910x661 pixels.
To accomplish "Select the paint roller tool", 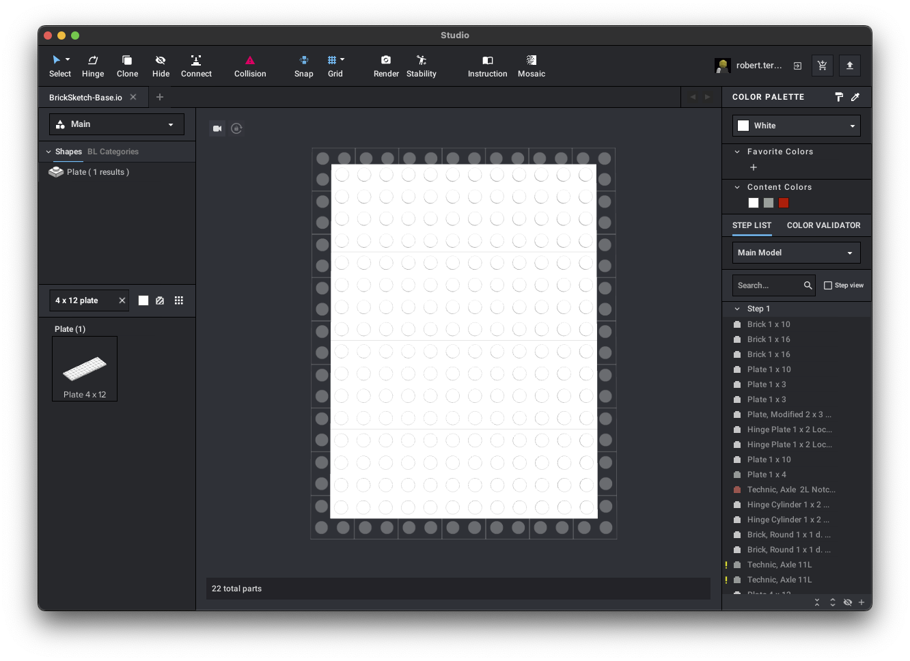I will (839, 97).
